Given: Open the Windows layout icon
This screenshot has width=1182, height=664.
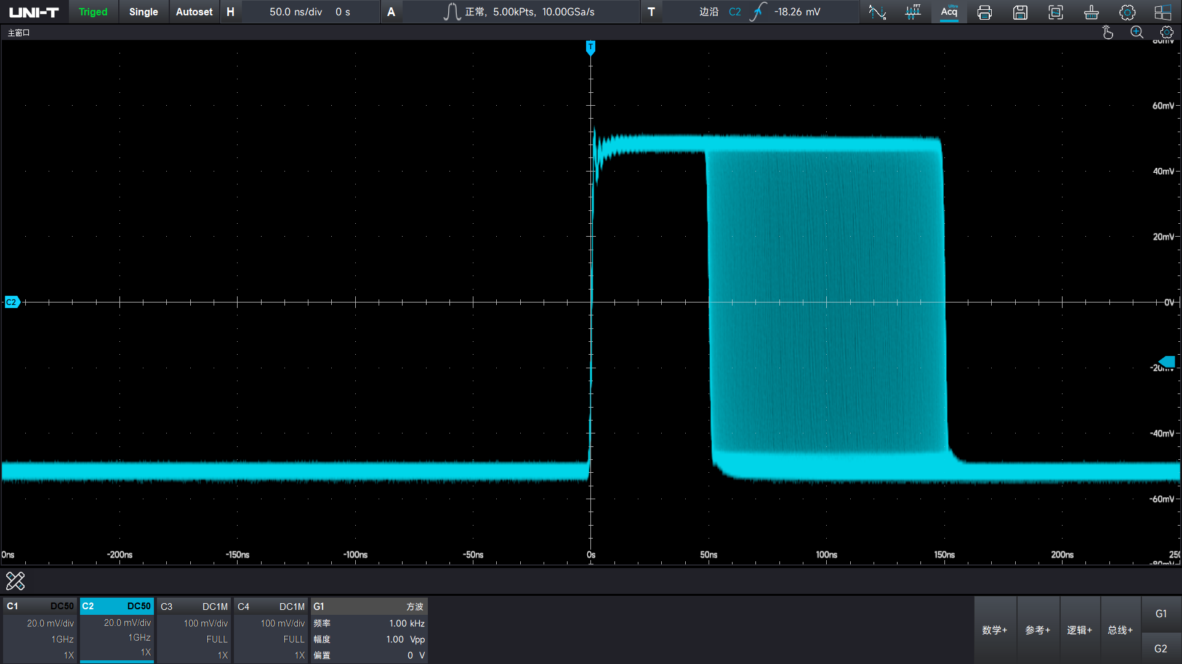Looking at the screenshot, I should tap(1163, 12).
